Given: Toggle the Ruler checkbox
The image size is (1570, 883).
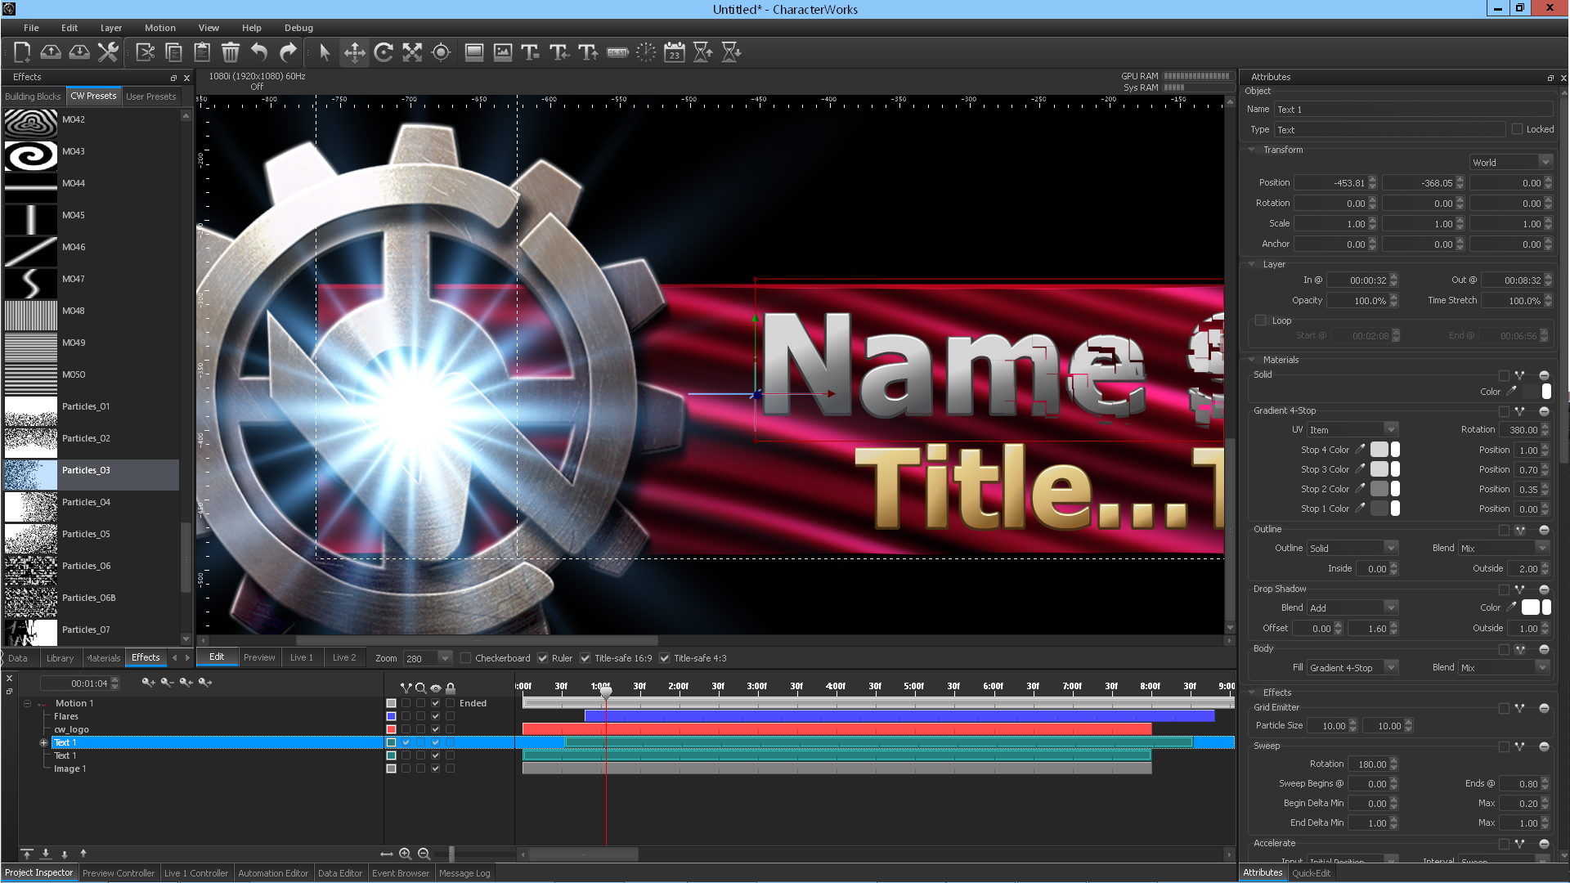Looking at the screenshot, I should click(543, 658).
